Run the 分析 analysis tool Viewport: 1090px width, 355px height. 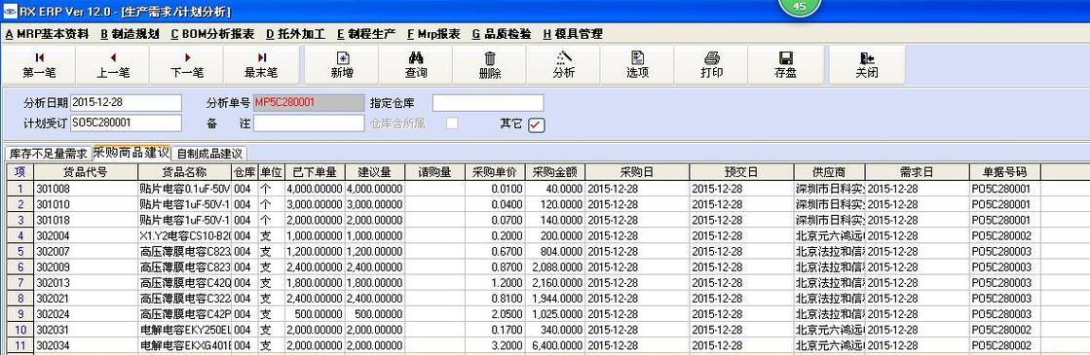pyautogui.click(x=564, y=64)
